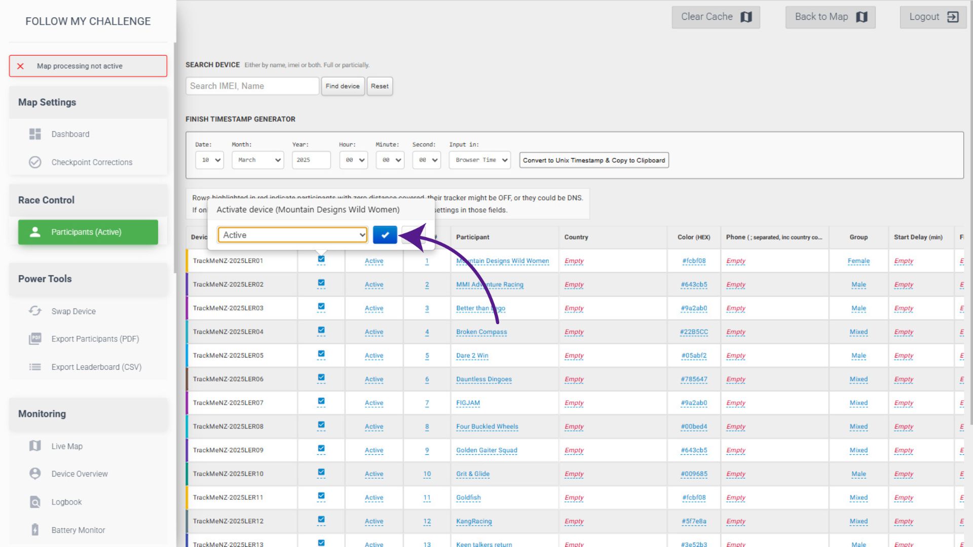Uncheck the checkbox for TrackMeNZ-2025LER02

[321, 283]
